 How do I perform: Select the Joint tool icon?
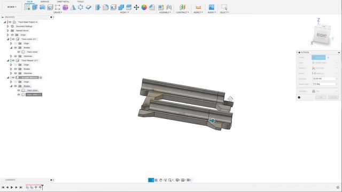point(169,7)
